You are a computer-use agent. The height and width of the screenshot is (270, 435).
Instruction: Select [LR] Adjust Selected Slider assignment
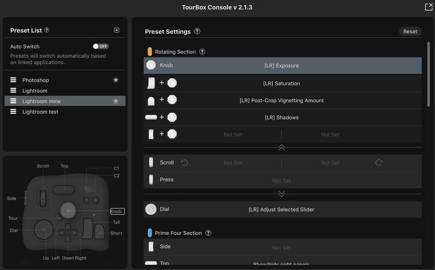pos(281,209)
